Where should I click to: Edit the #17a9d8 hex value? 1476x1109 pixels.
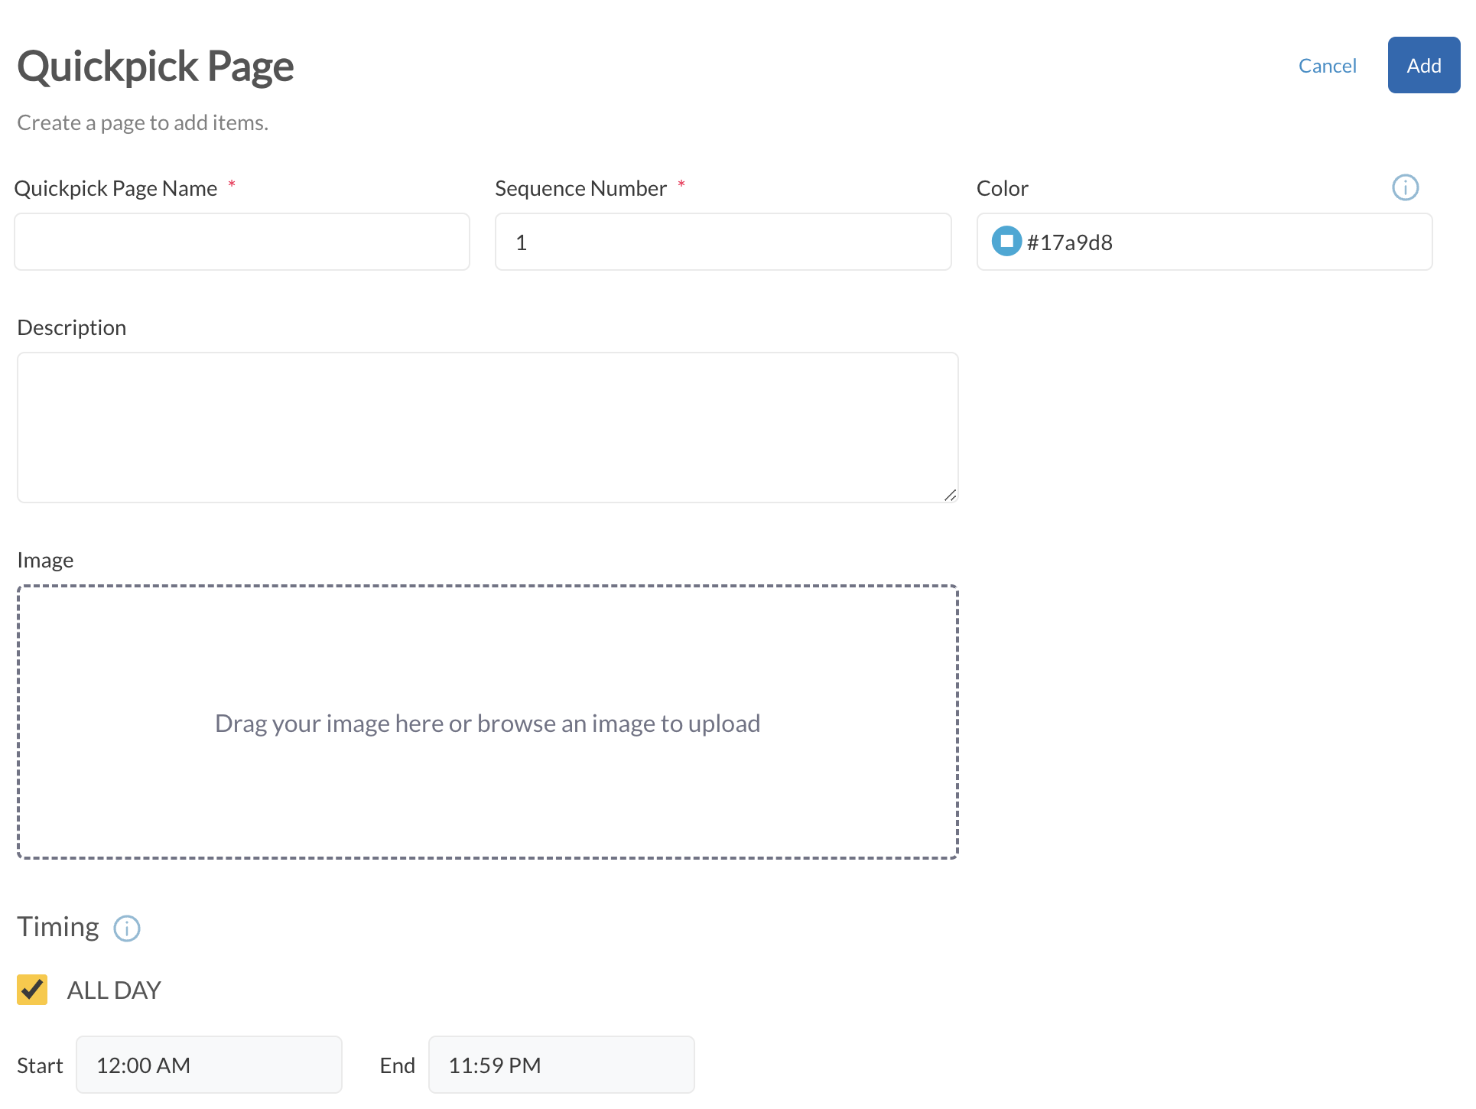(1071, 242)
